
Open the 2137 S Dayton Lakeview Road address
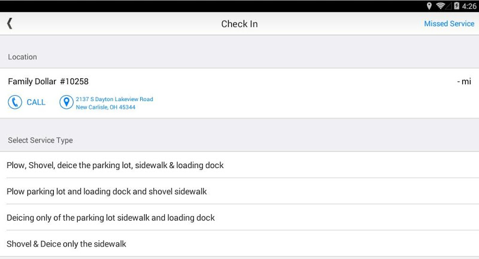pos(114,103)
